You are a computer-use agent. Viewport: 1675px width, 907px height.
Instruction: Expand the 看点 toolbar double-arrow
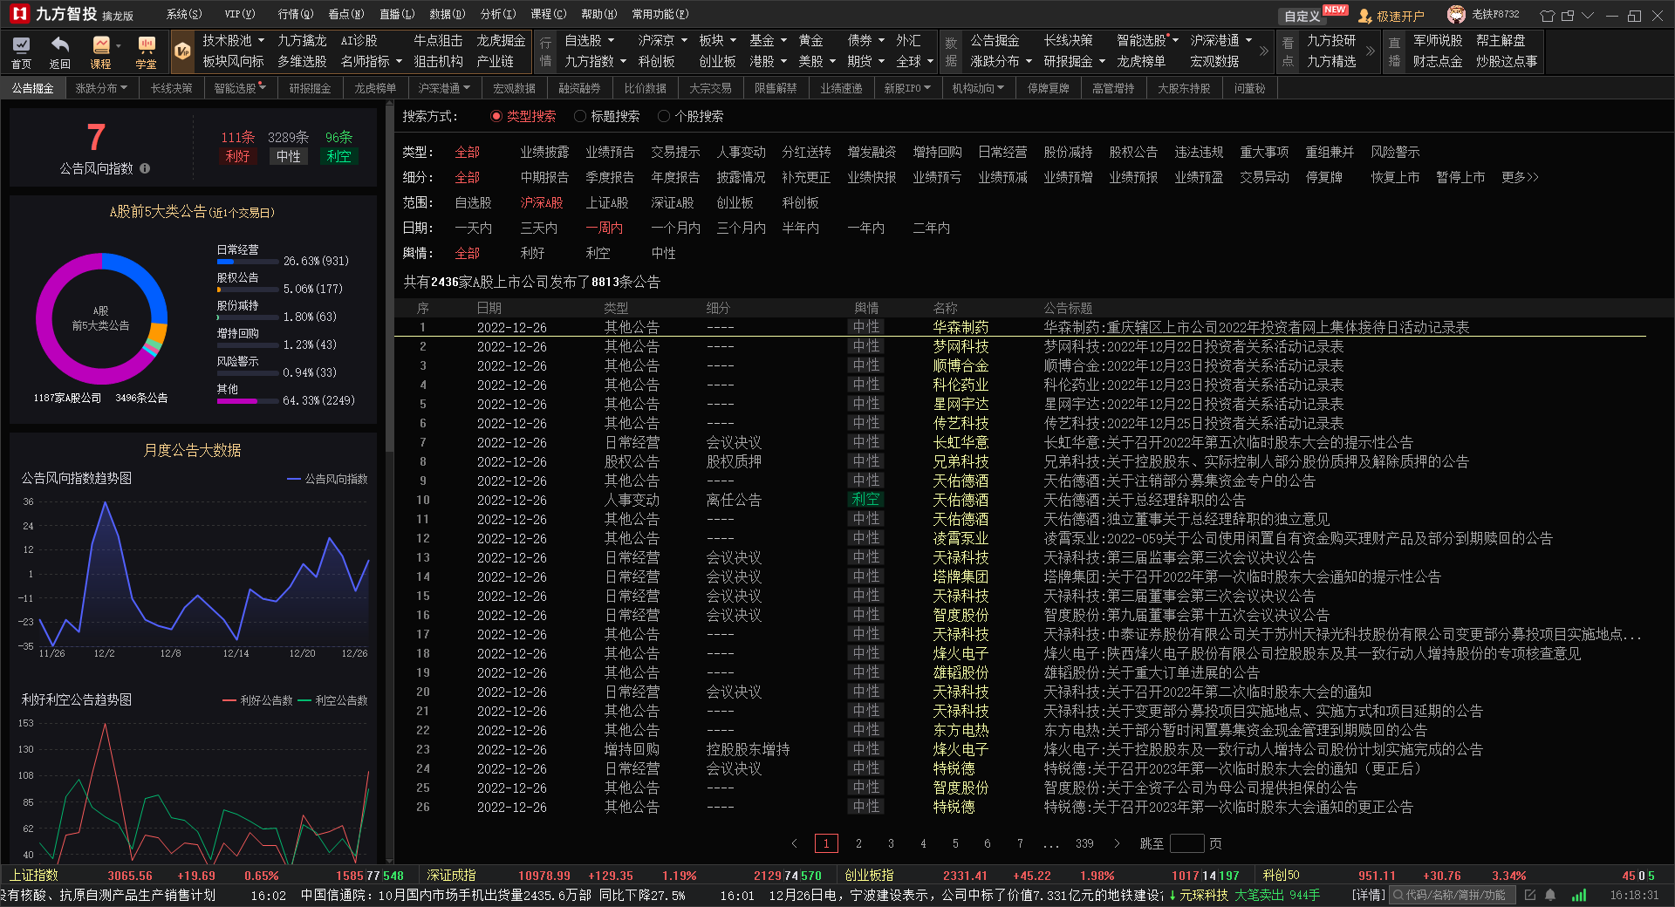[x=1371, y=51]
